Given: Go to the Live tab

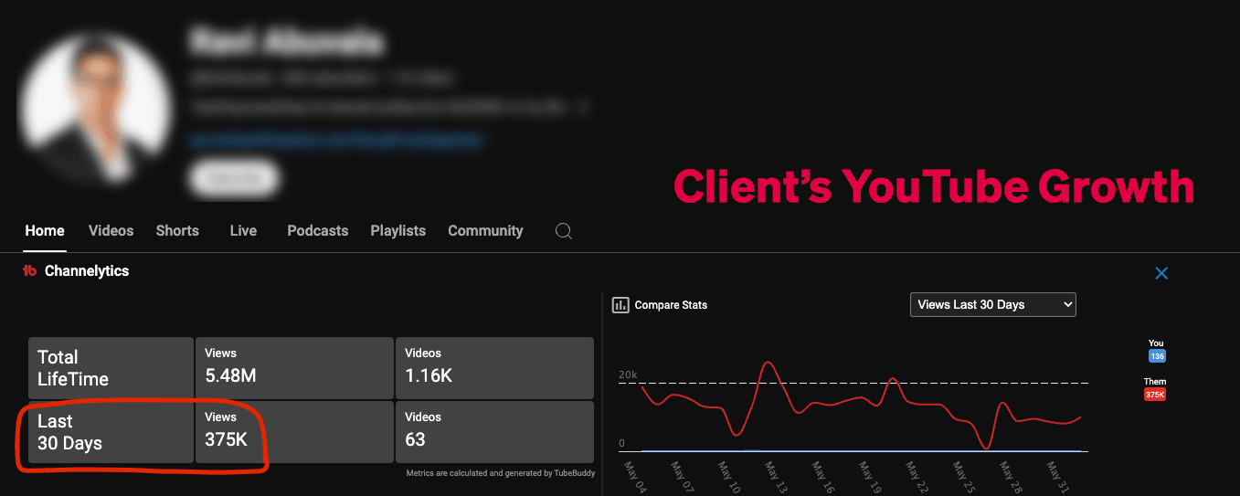Looking at the screenshot, I should click(x=243, y=231).
